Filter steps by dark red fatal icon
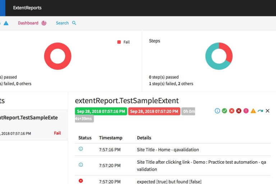The width and height of the screenshot is (276, 184). pos(239,111)
